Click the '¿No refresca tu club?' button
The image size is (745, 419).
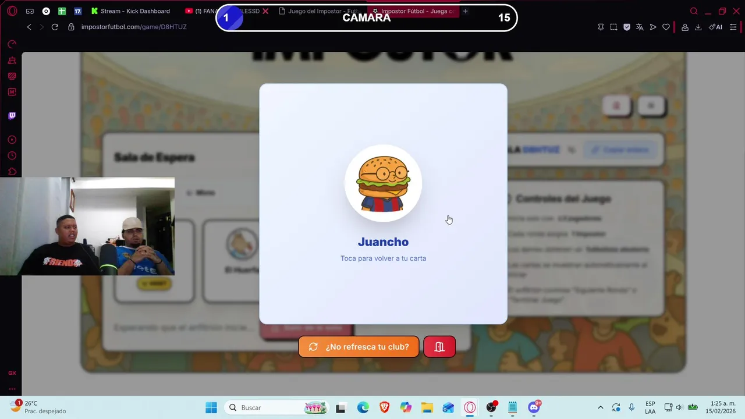(359, 347)
